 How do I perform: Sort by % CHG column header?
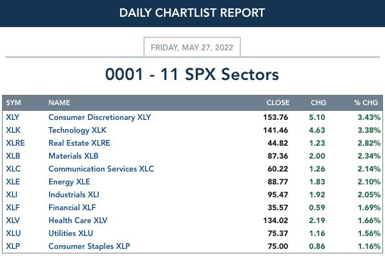366,103
